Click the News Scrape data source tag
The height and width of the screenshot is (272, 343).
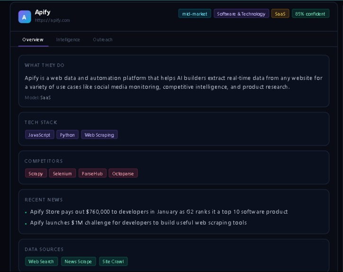point(78,261)
